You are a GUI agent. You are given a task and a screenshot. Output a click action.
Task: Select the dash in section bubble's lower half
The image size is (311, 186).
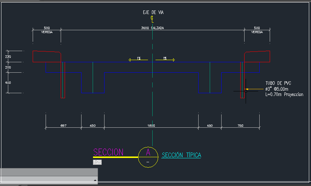148,162
